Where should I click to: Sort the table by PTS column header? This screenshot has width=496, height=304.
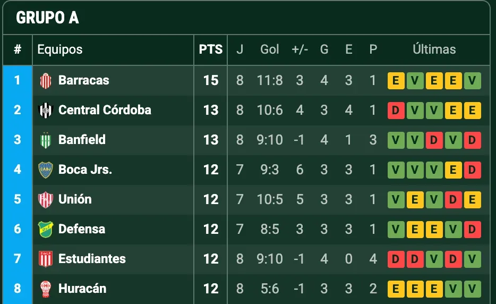tap(211, 49)
